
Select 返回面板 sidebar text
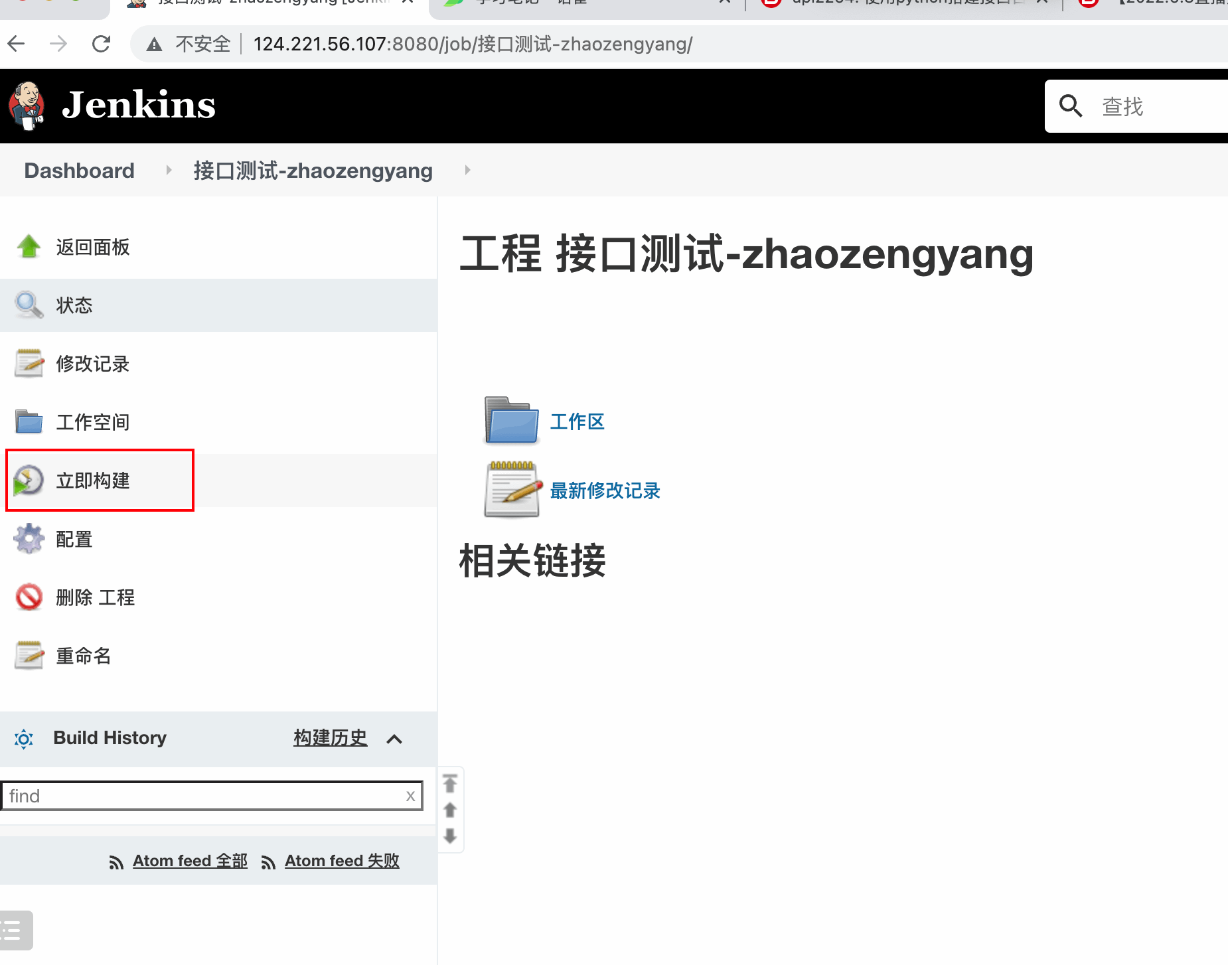point(93,248)
